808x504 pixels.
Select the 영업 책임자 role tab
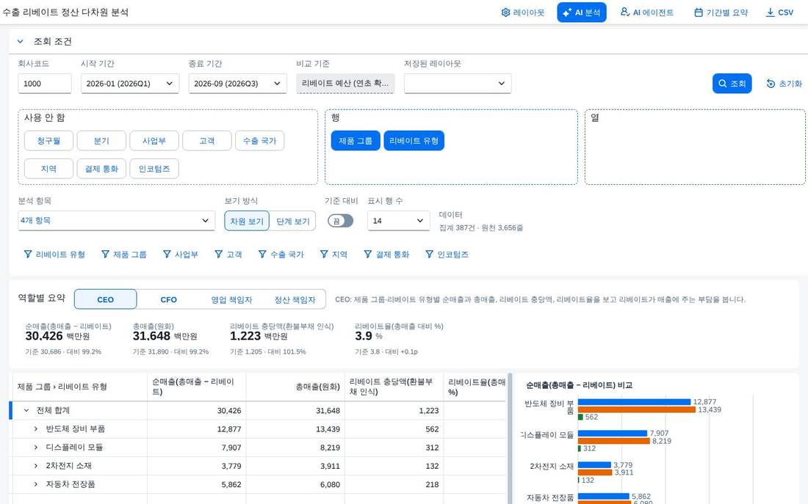[231, 299]
